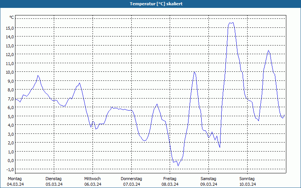Click the 3,0 y-axis label
The height and width of the screenshot is (188, 301).
pos(11,134)
